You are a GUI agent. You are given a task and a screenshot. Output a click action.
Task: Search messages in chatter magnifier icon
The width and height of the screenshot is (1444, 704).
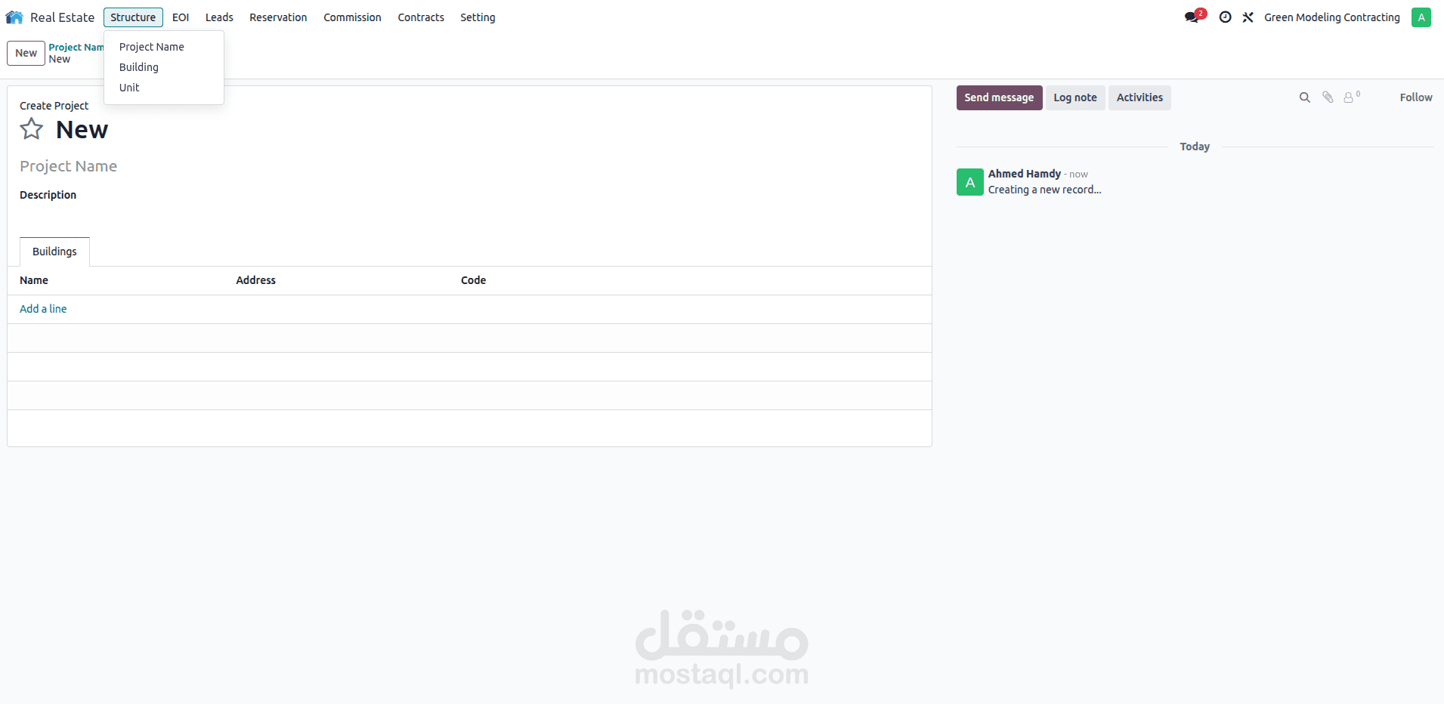tap(1304, 97)
